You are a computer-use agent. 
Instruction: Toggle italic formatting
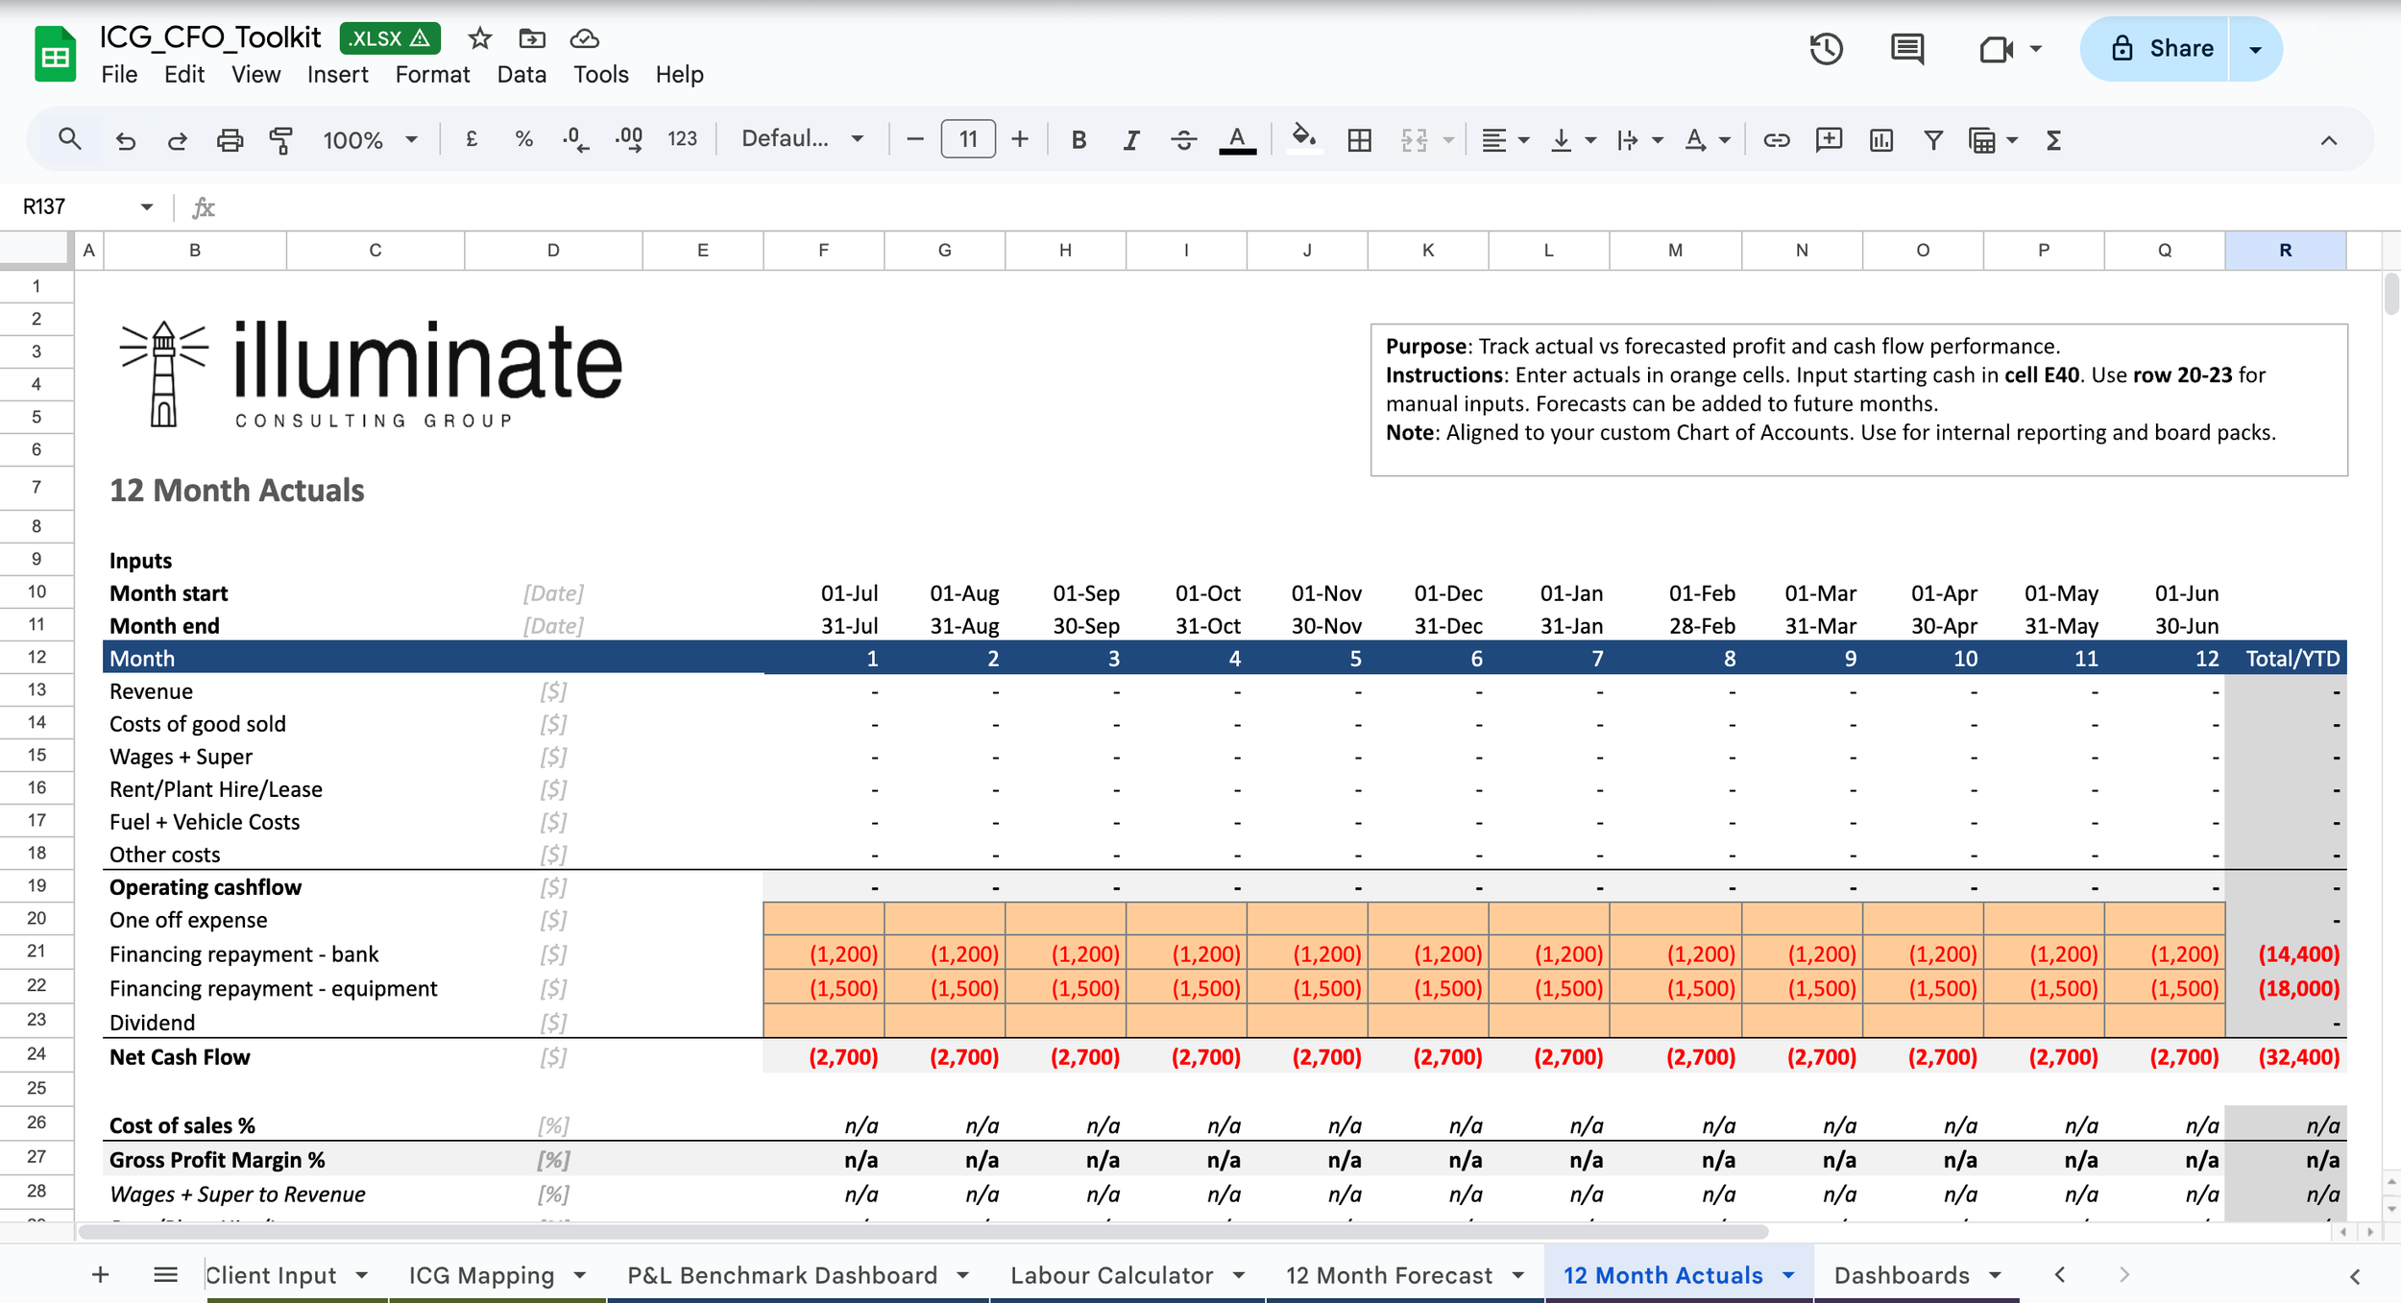pos(1130,140)
